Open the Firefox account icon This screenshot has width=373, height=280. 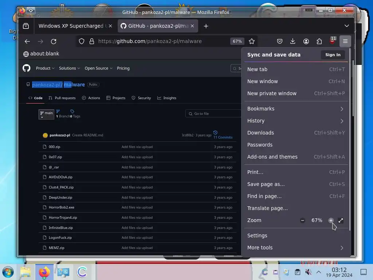point(306,41)
